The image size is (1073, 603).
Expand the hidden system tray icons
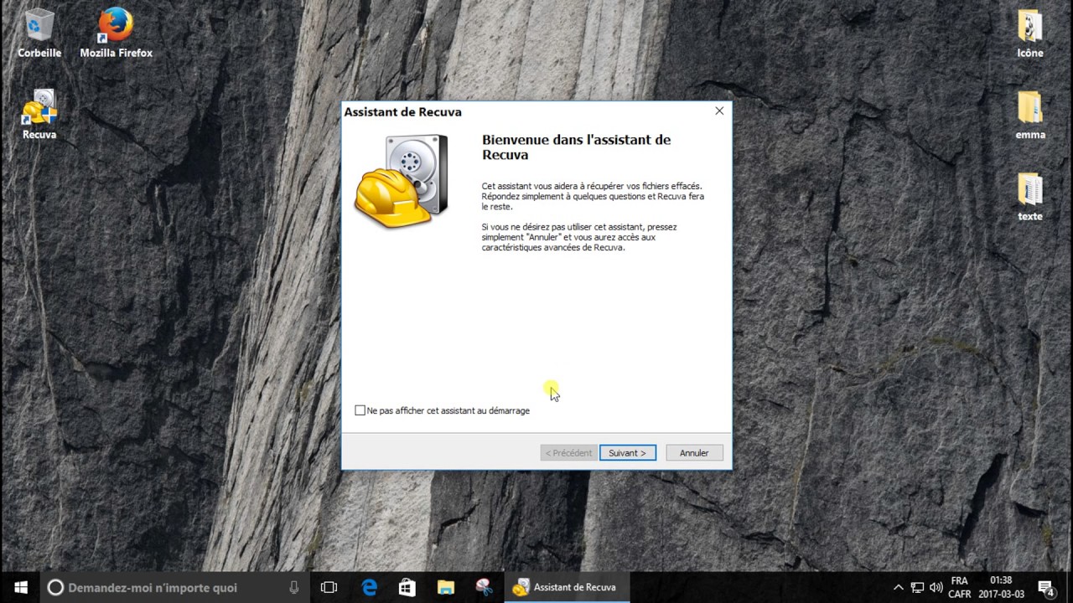pos(899,587)
